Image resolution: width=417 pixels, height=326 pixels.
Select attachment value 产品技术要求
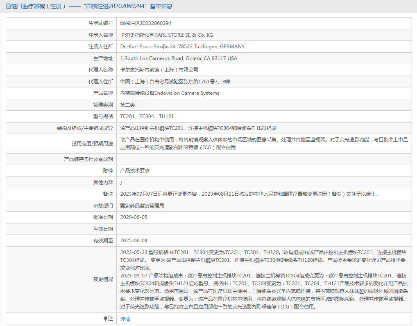(x=135, y=171)
